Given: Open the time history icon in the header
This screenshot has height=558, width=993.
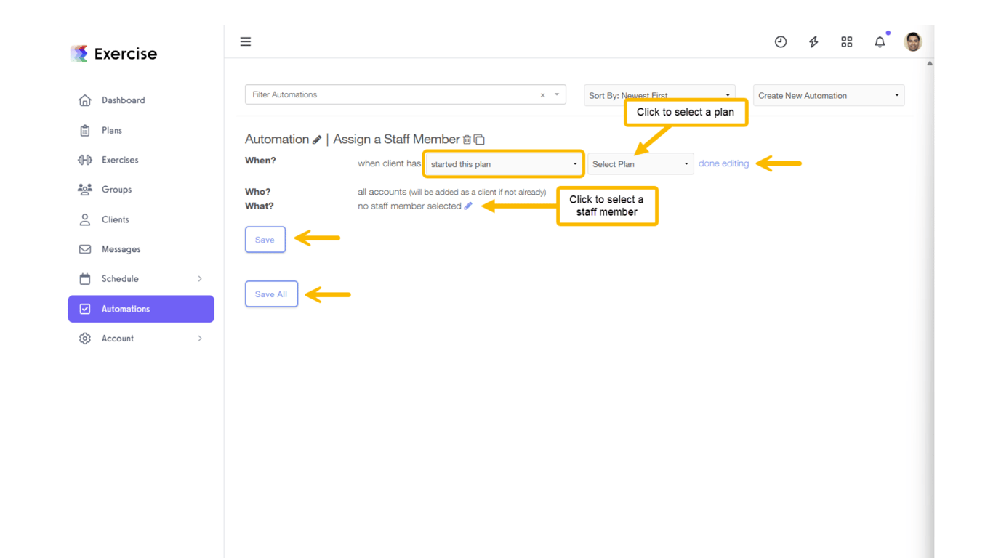Looking at the screenshot, I should pos(781,41).
